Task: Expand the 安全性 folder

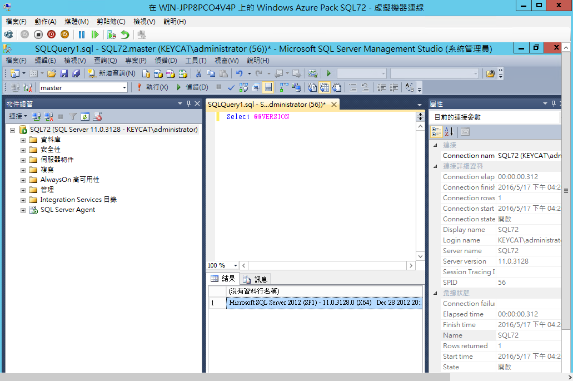Action: [x=23, y=150]
